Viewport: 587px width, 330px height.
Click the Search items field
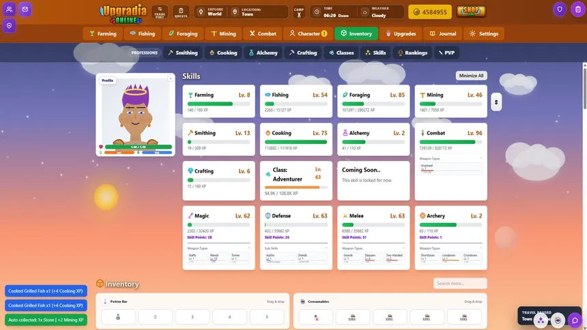coord(460,283)
